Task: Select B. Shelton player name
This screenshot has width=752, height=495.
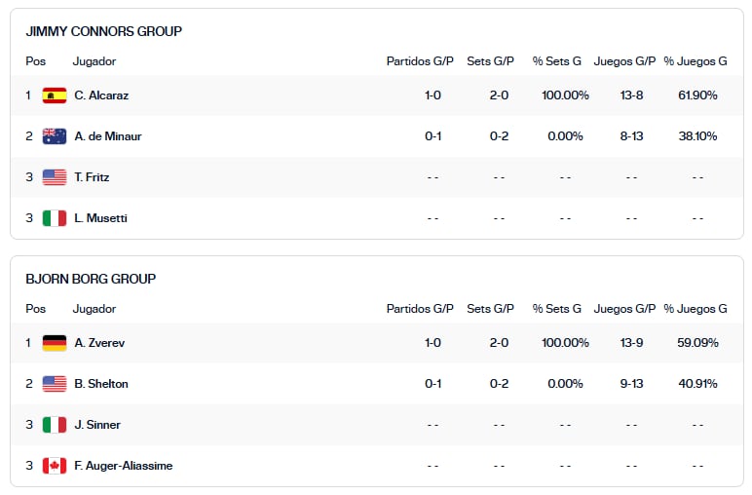Action: 101,384
